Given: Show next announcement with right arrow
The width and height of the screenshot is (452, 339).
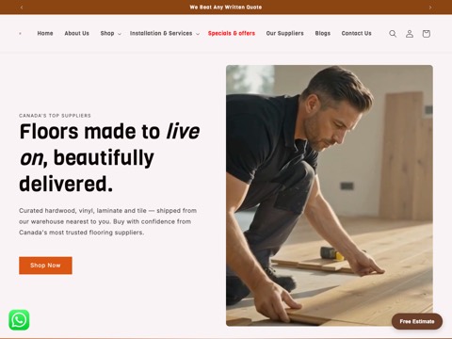Looking at the screenshot, I should 430,8.
